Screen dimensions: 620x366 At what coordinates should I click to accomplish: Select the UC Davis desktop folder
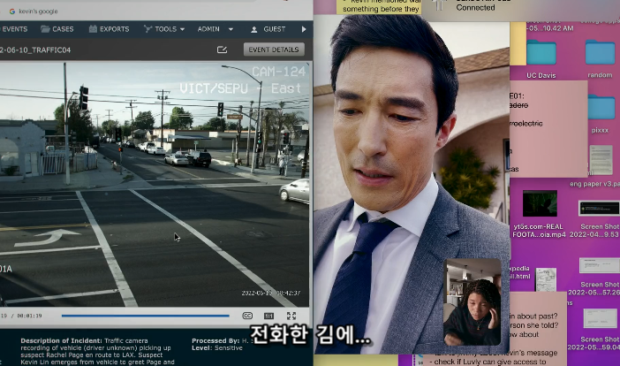(541, 59)
